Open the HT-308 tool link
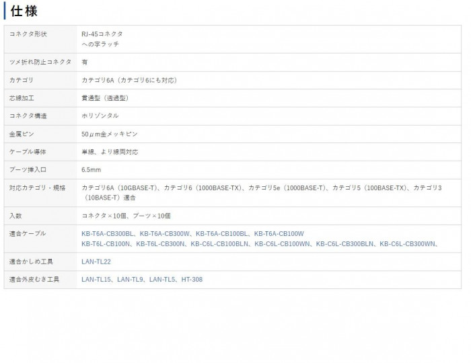This screenshot has height=363, width=471. point(192,279)
